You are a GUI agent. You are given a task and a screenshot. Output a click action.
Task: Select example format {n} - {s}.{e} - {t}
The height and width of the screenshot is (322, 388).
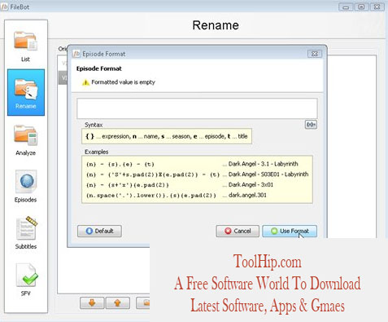point(120,165)
